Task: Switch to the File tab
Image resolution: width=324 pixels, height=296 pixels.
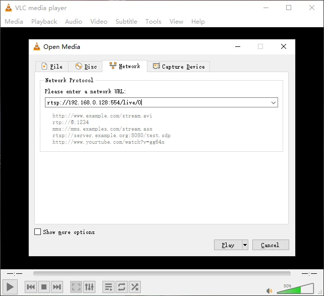Action: [52, 67]
